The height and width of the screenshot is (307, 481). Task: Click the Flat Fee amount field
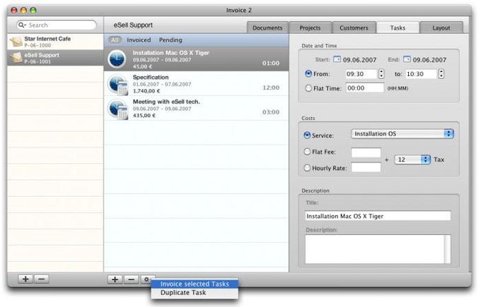pyautogui.click(x=366, y=152)
